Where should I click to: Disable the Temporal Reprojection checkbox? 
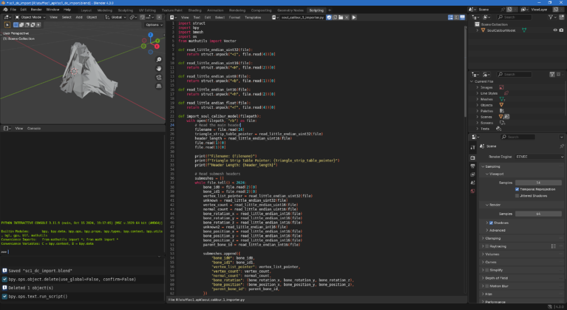click(x=517, y=189)
